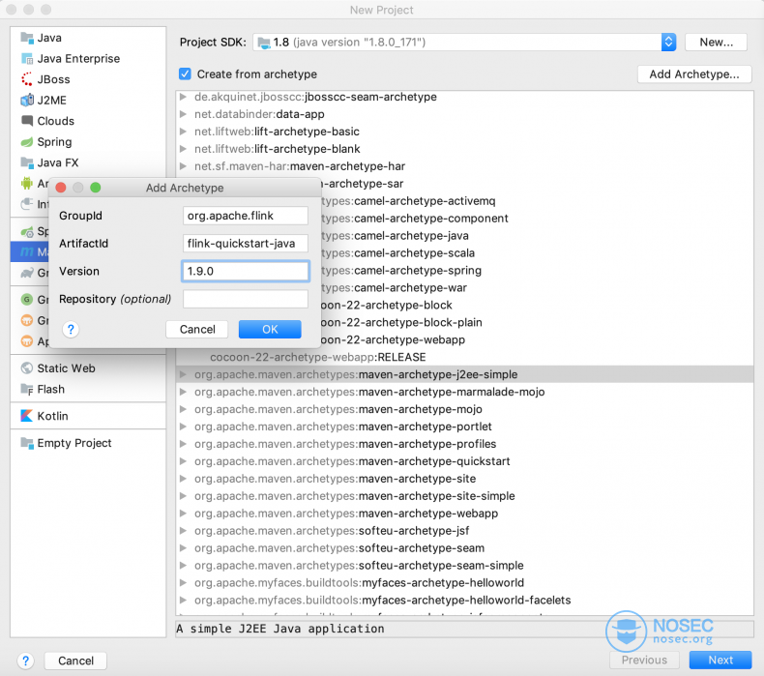Select camel-archetype-scala row

coord(538,253)
